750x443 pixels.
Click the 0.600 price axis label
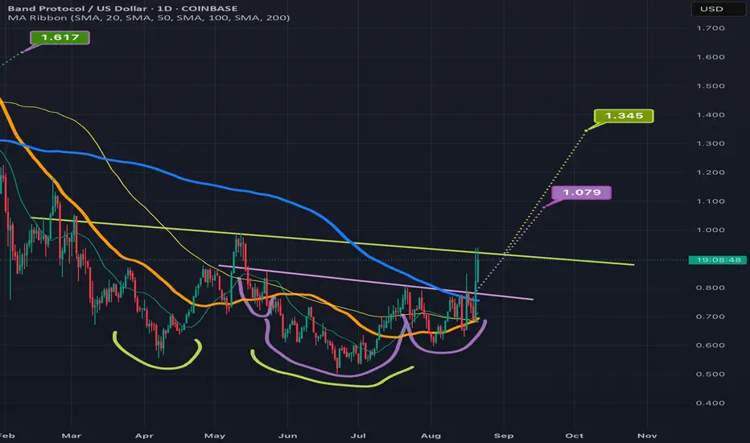[x=711, y=346]
